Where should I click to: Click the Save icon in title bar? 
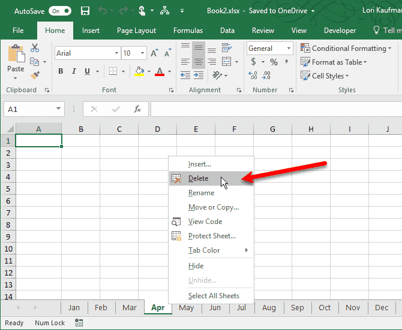click(x=85, y=11)
